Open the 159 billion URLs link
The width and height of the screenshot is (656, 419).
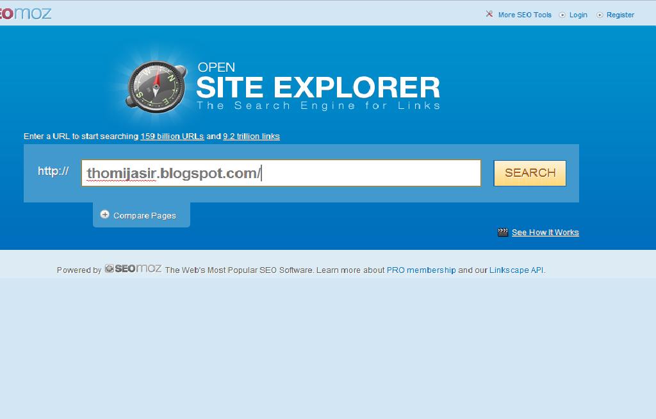[x=172, y=136]
